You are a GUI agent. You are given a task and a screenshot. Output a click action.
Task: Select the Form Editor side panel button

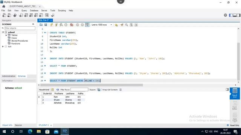tap(235, 105)
